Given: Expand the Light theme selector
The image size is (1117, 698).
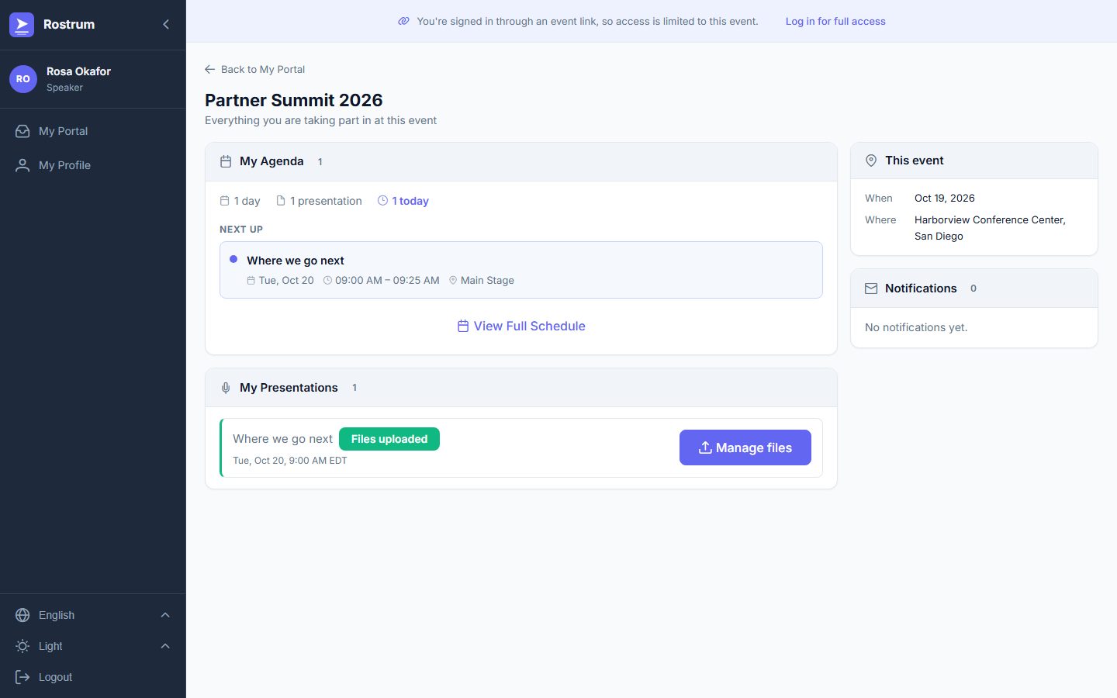Looking at the screenshot, I should click(93, 646).
